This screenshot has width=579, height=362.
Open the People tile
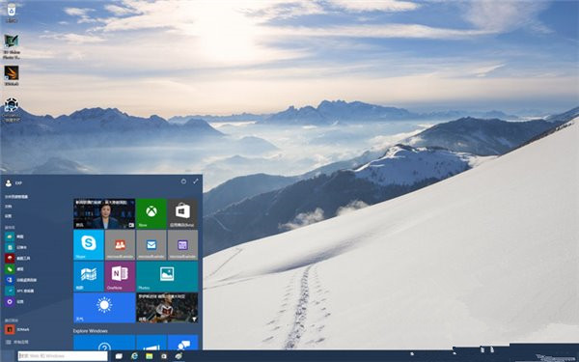pos(120,245)
